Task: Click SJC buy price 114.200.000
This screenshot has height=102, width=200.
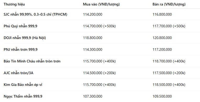Action: tap(93, 14)
